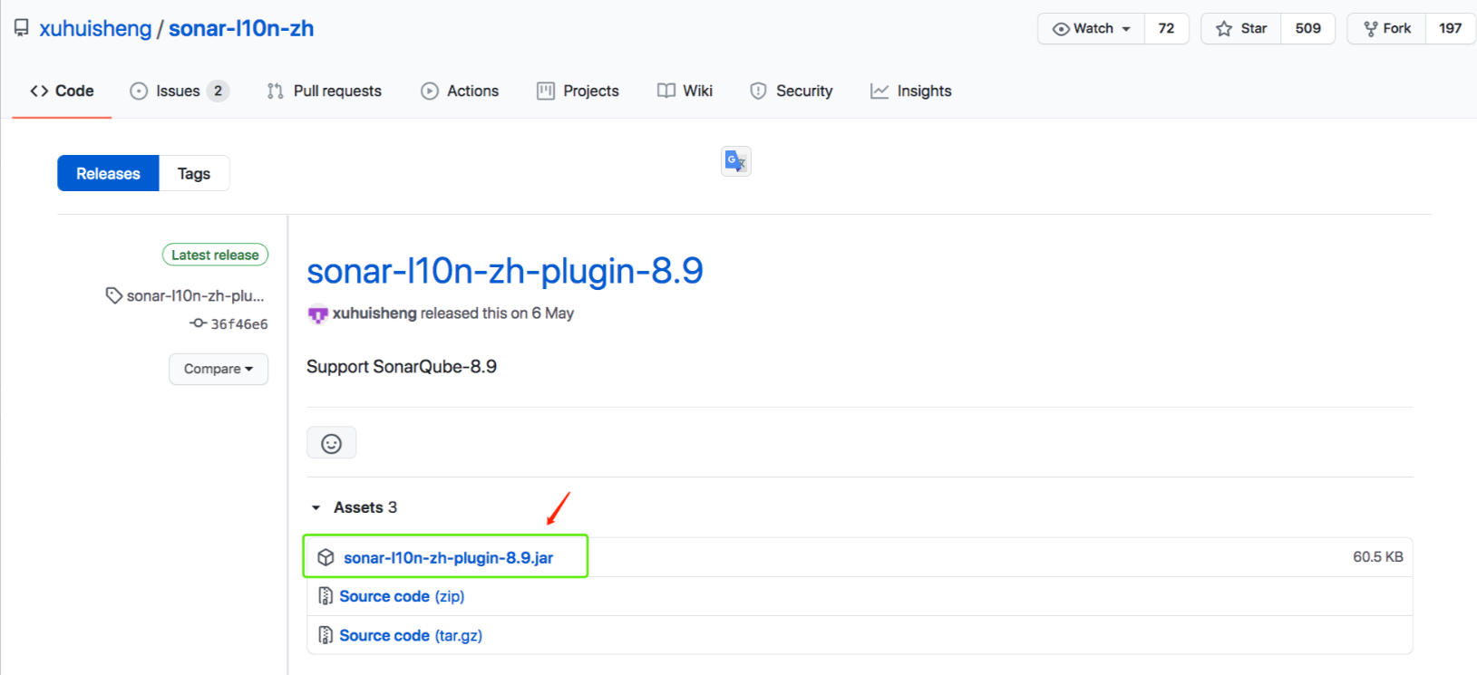Click the repository book icon
This screenshot has height=675, width=1477.
point(21,28)
